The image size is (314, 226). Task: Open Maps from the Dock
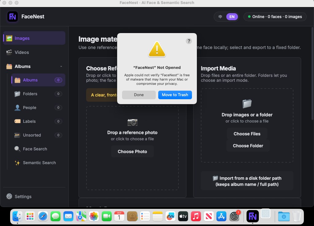click(x=81, y=216)
